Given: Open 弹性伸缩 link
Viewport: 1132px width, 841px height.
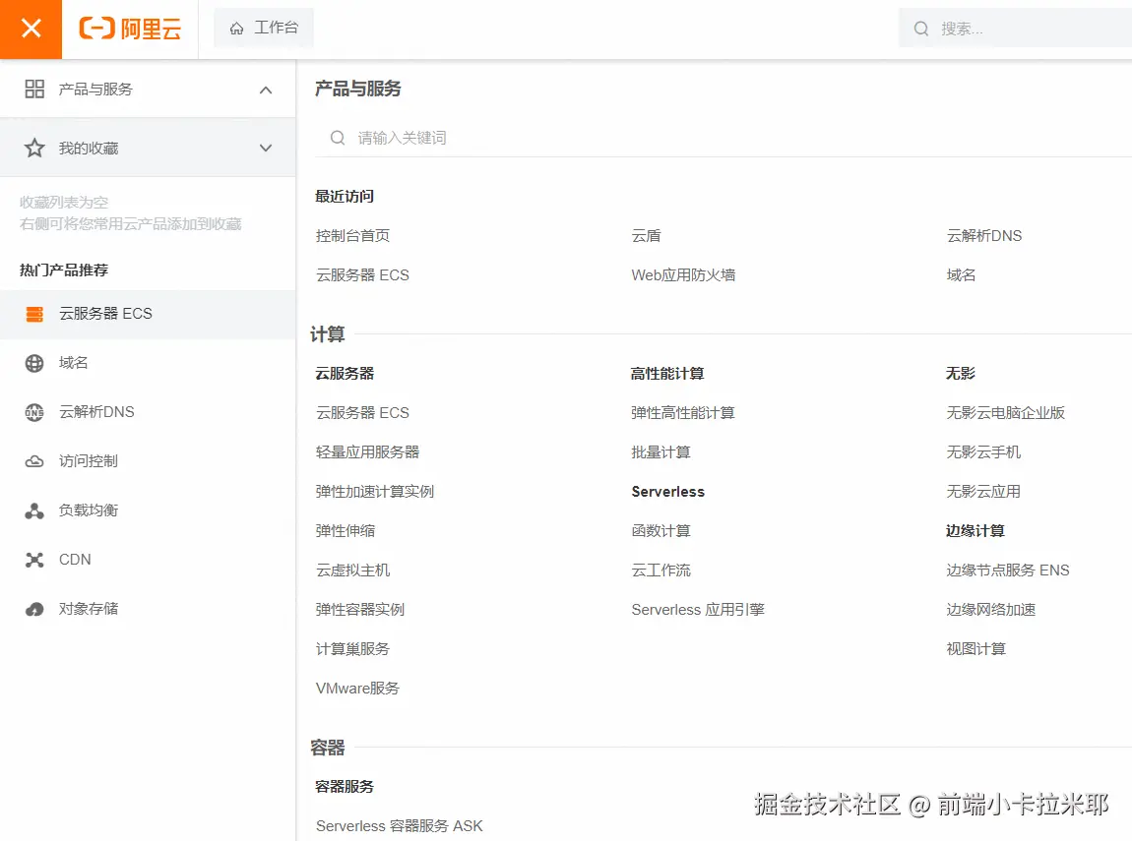Looking at the screenshot, I should click(x=346, y=531).
